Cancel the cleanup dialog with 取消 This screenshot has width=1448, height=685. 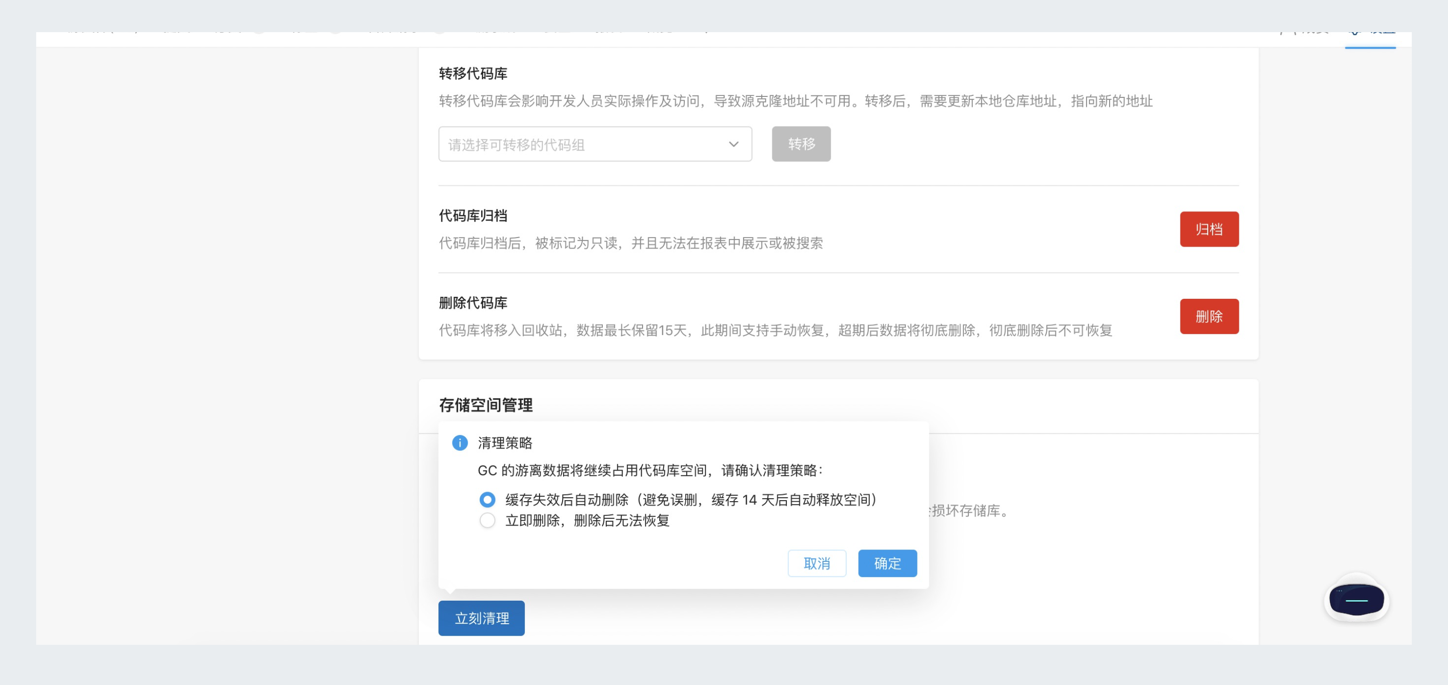coord(817,563)
